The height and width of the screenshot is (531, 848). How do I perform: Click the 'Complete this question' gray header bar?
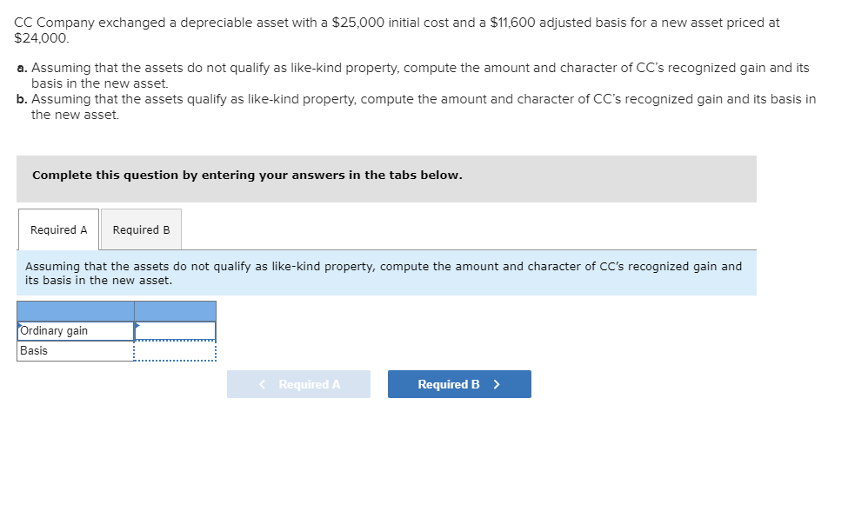pos(250,175)
